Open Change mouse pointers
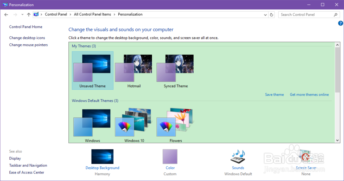344x181 pixels. pos(28,45)
